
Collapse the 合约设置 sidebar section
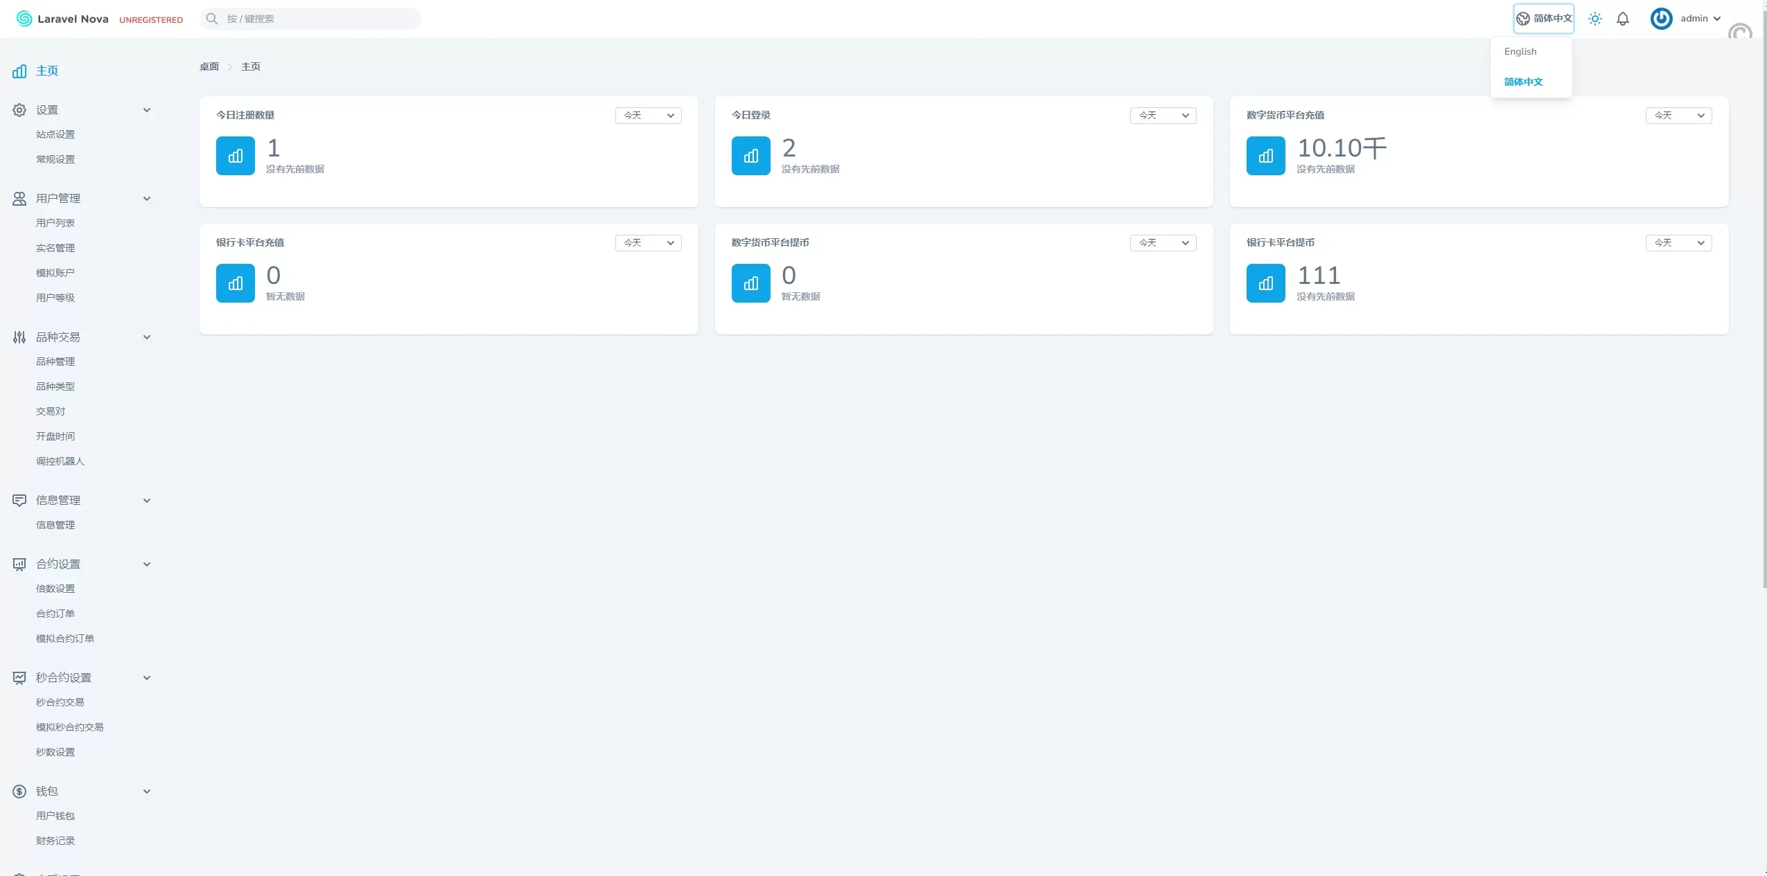tap(147, 564)
